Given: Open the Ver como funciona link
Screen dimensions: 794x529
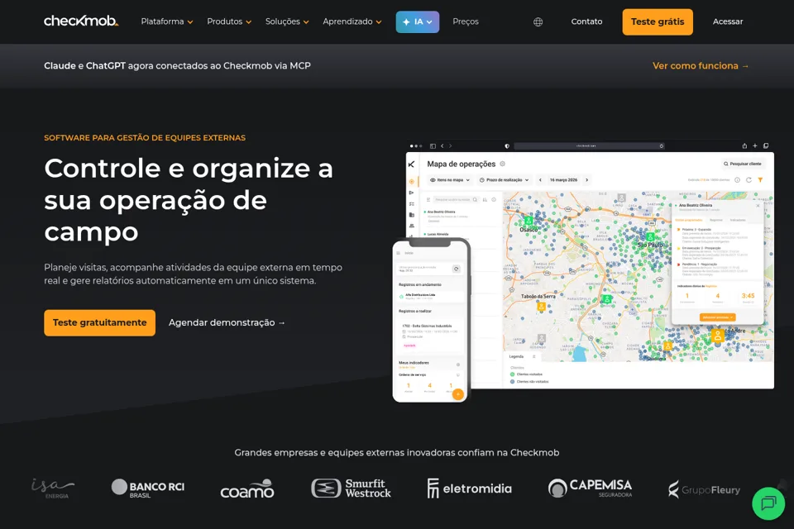Looking at the screenshot, I should (x=701, y=66).
